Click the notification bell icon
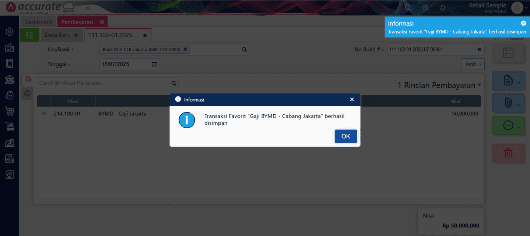The width and height of the screenshot is (530, 236). pyautogui.click(x=443, y=7)
